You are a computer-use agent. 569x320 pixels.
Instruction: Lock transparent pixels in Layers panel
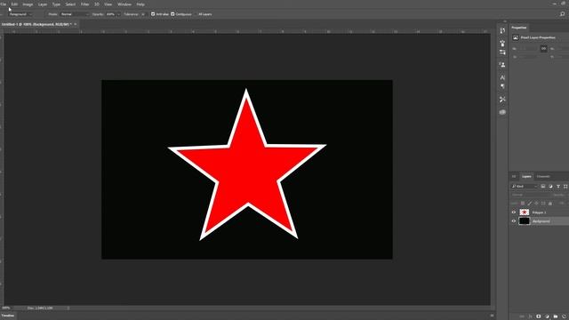[523, 204]
